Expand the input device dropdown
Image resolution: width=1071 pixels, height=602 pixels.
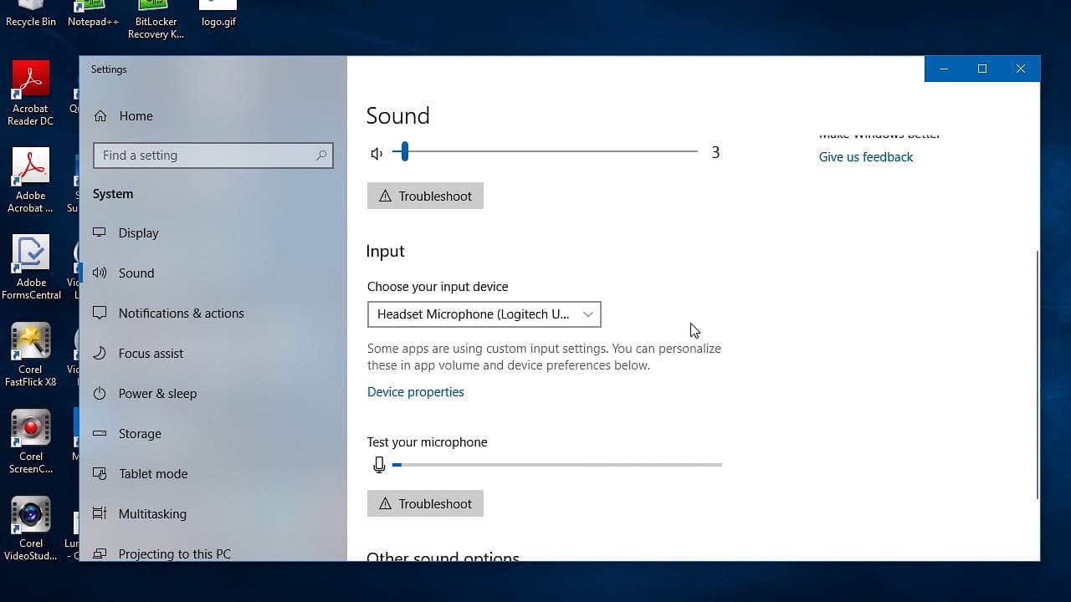click(x=484, y=314)
